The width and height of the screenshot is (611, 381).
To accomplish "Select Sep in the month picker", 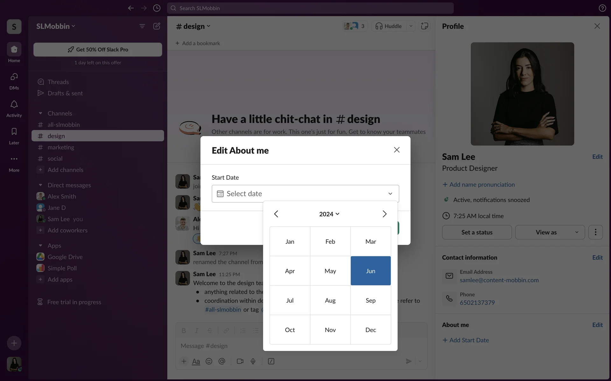I will click(370, 300).
